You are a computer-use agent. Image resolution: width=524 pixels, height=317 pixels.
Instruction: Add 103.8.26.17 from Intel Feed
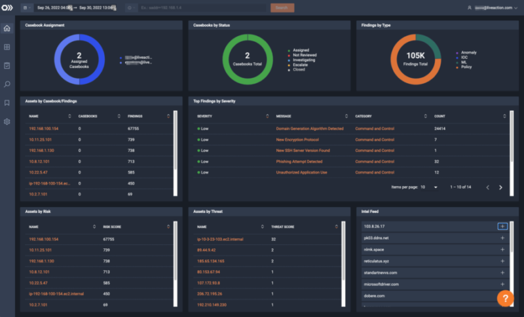(502, 227)
